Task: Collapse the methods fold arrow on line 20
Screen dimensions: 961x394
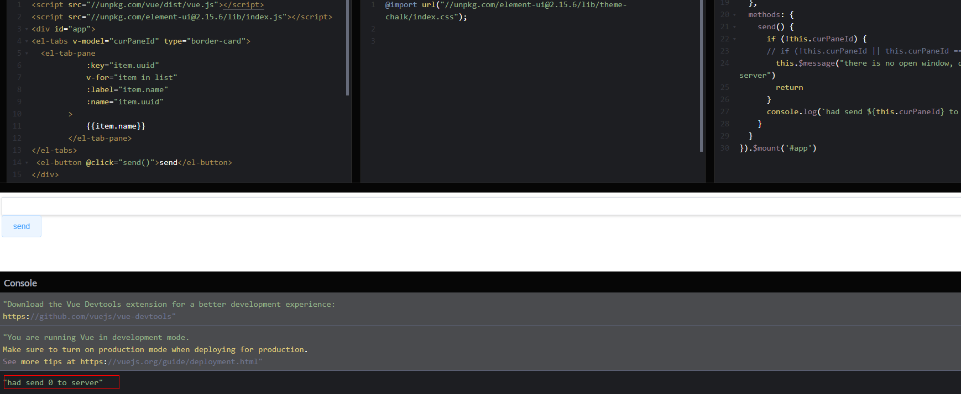Action: coord(734,15)
